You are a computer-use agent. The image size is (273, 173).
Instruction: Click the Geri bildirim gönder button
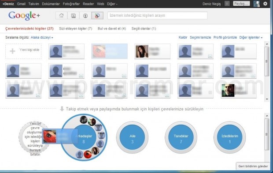[253, 166]
